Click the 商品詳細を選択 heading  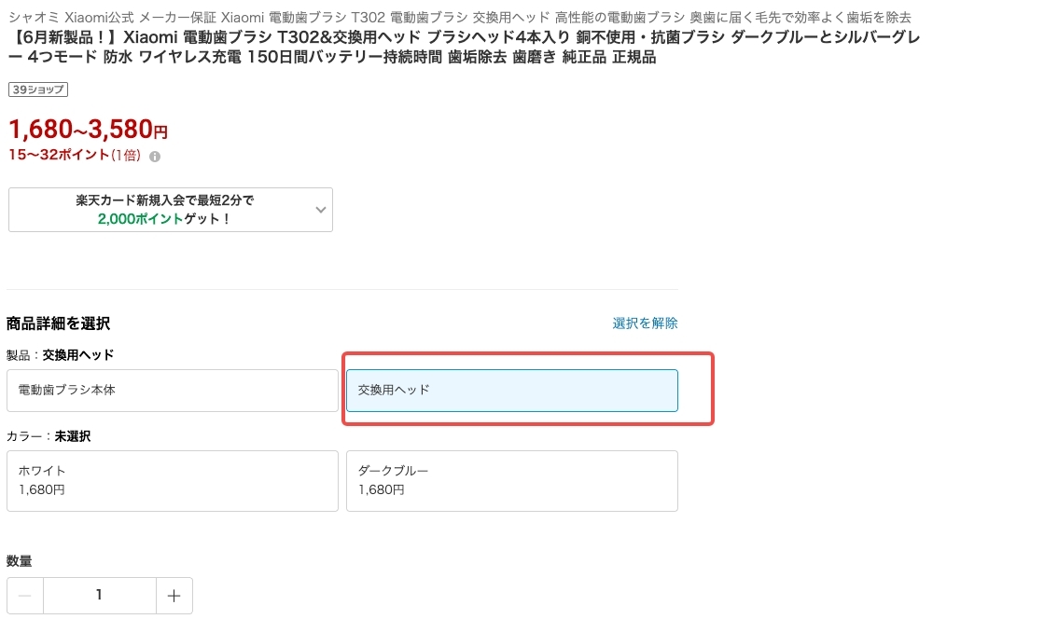59,323
